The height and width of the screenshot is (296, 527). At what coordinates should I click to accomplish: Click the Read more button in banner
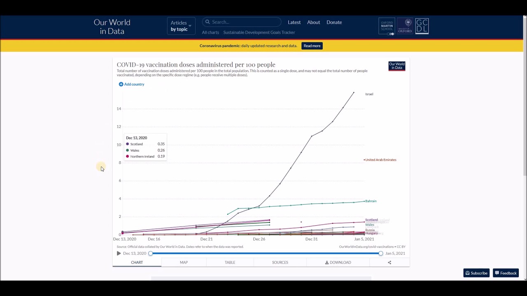pyautogui.click(x=312, y=46)
